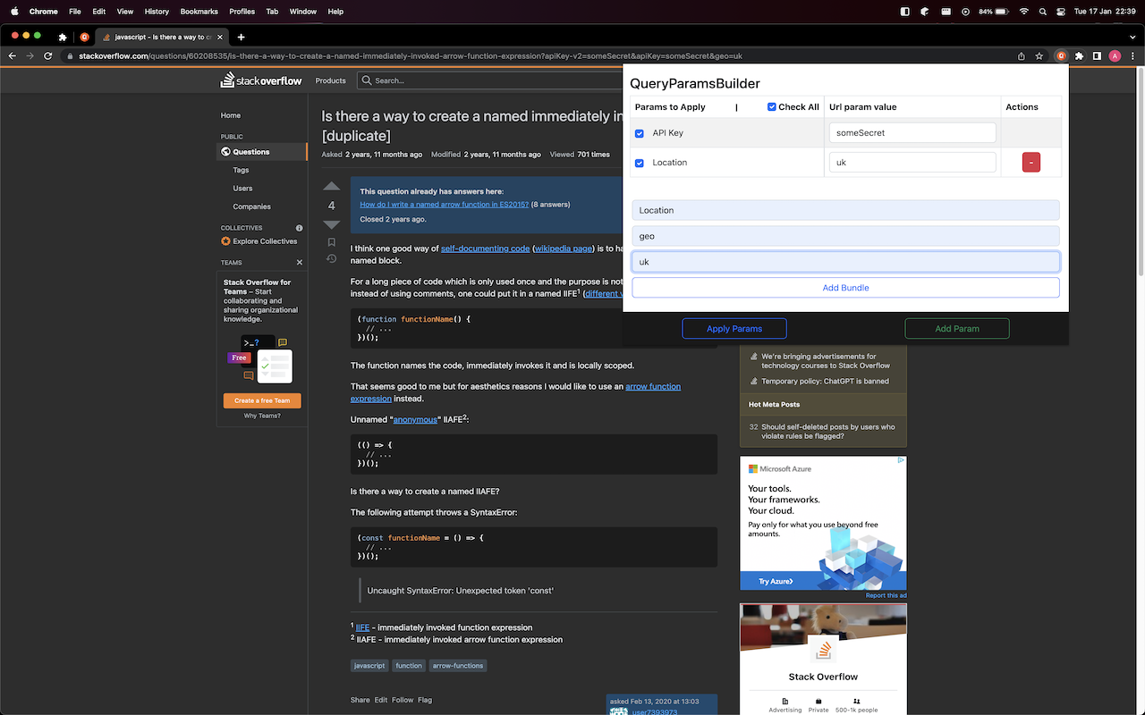Click the upvote arrow on the question
The image size is (1145, 715).
[x=331, y=186]
